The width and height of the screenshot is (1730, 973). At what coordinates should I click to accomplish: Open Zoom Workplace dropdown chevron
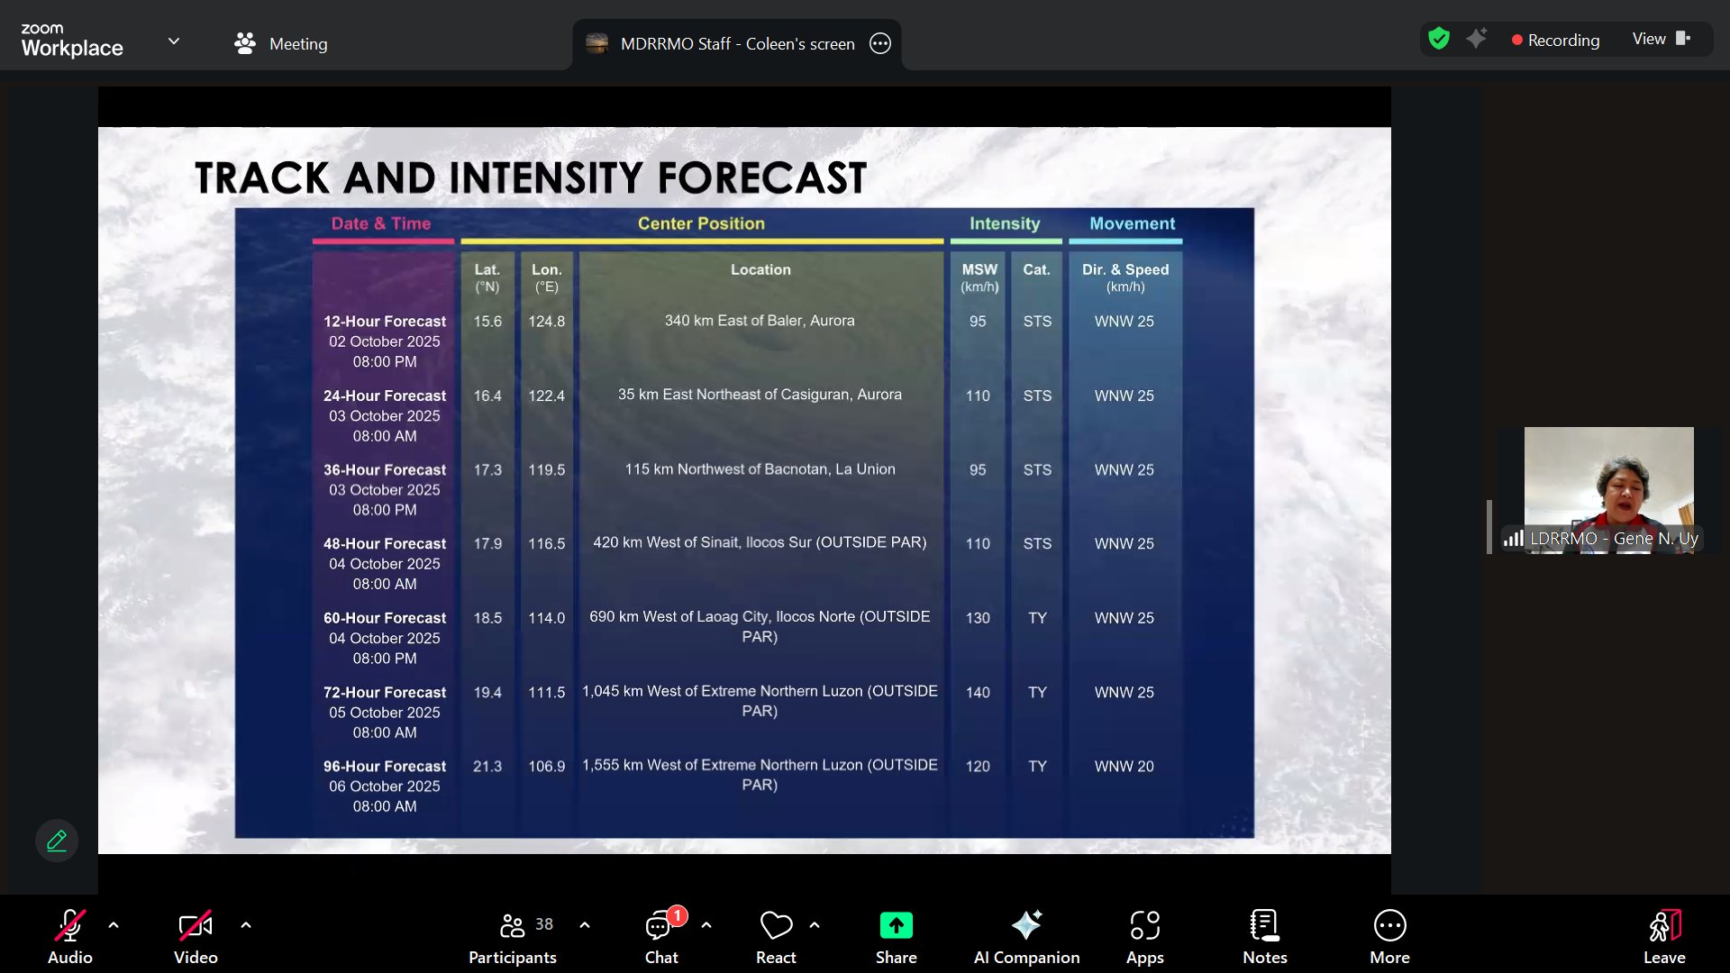(x=174, y=41)
